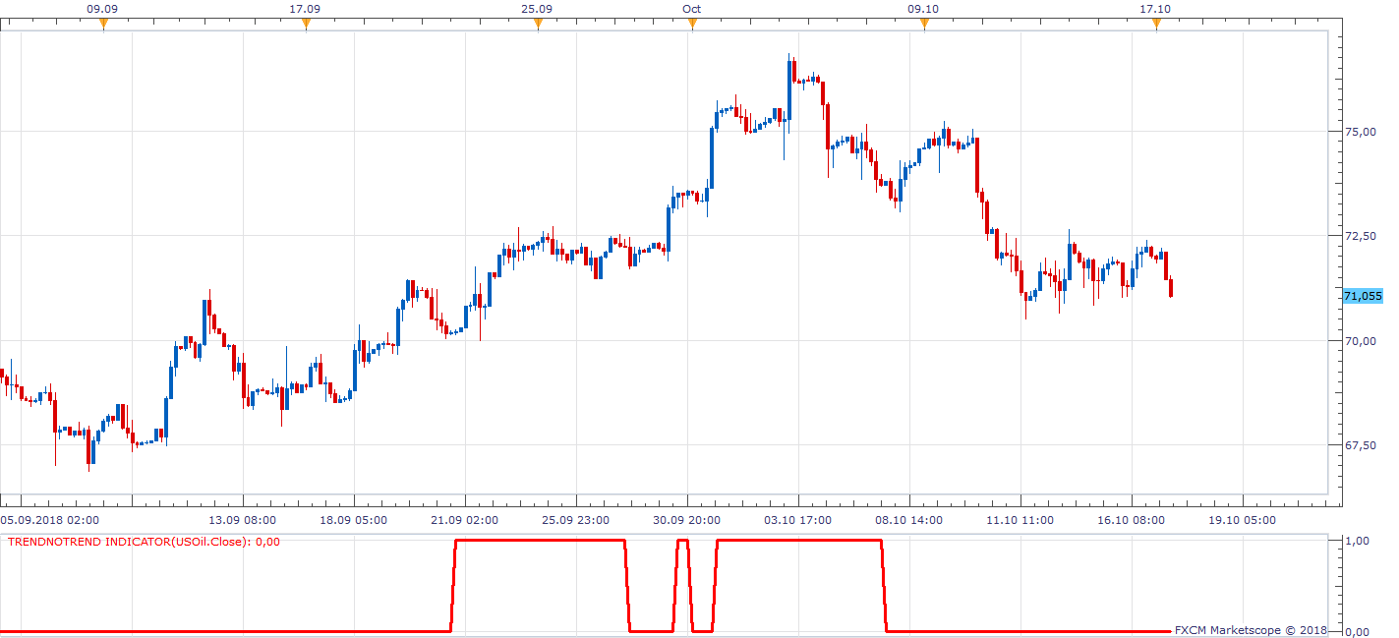Screen dimensions: 1399x638
Task: Click the 25.09 date marker triangle
Action: pyautogui.click(x=538, y=25)
